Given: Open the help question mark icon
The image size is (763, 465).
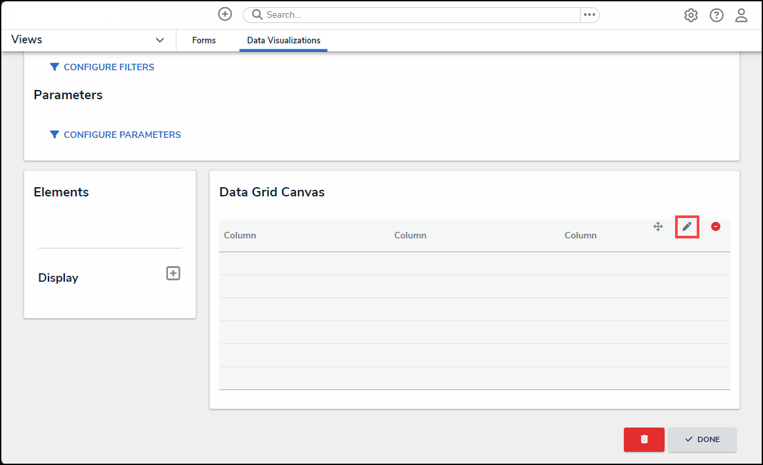Looking at the screenshot, I should click(716, 15).
